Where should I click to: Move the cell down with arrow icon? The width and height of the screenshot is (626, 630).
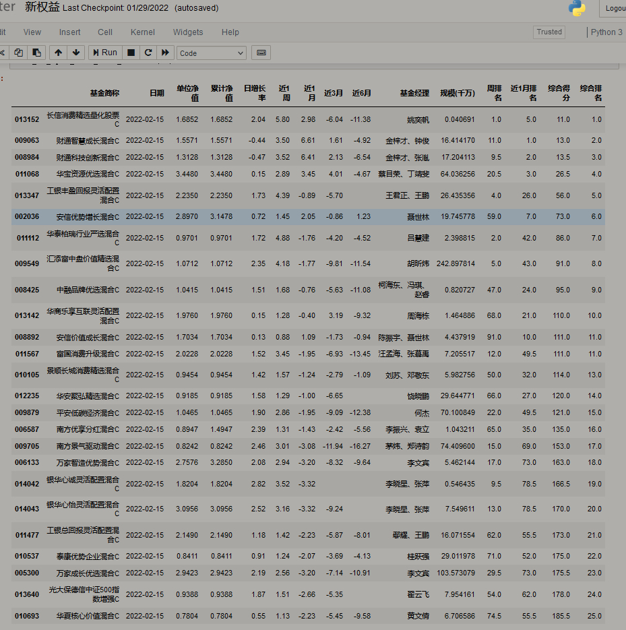[x=75, y=53]
